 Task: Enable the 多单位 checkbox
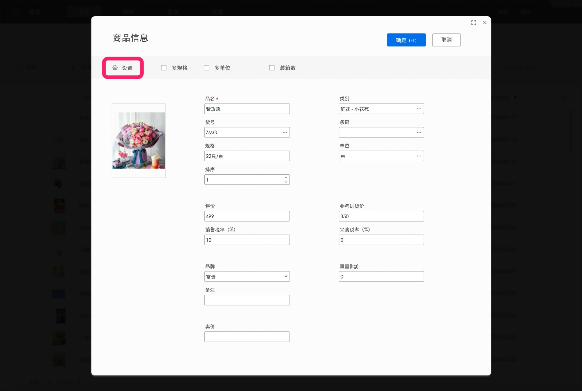[206, 68]
